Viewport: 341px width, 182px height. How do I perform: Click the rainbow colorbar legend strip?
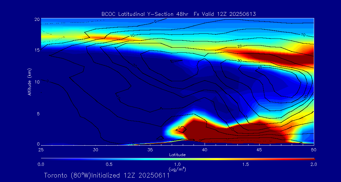[x=178, y=159]
